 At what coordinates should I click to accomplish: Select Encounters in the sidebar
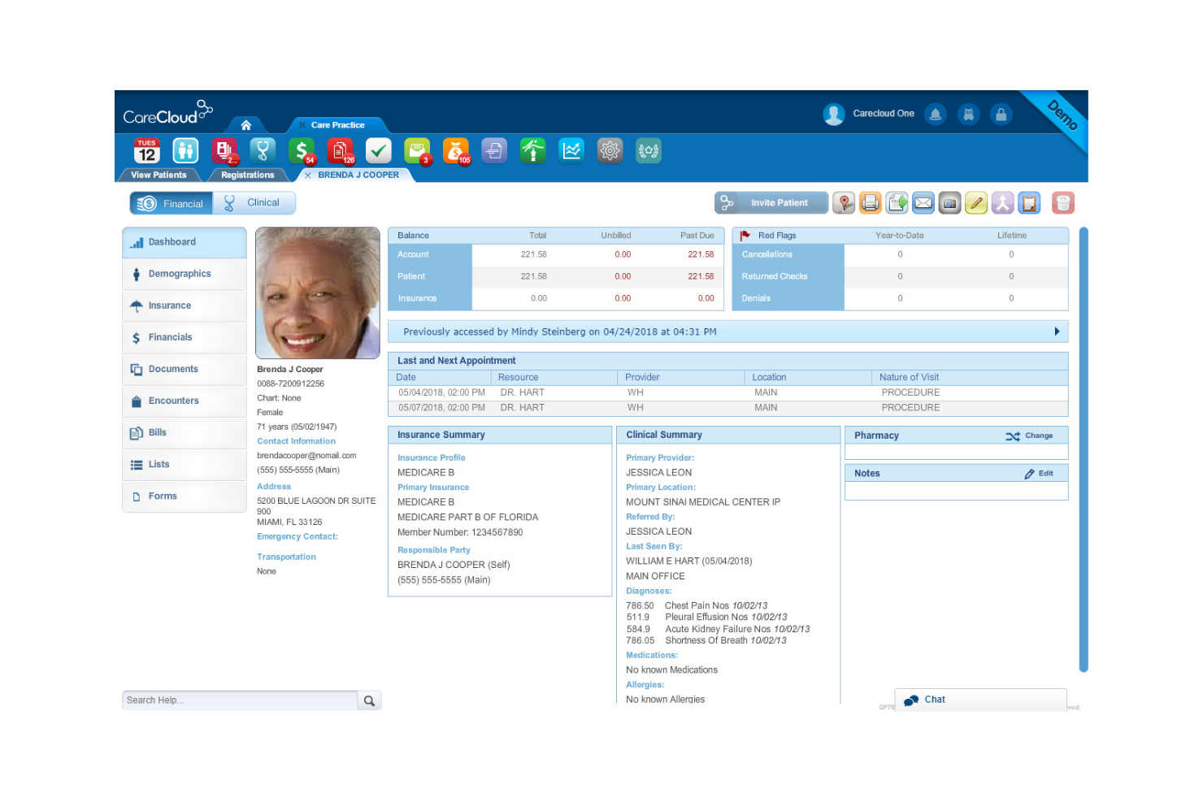coord(185,401)
